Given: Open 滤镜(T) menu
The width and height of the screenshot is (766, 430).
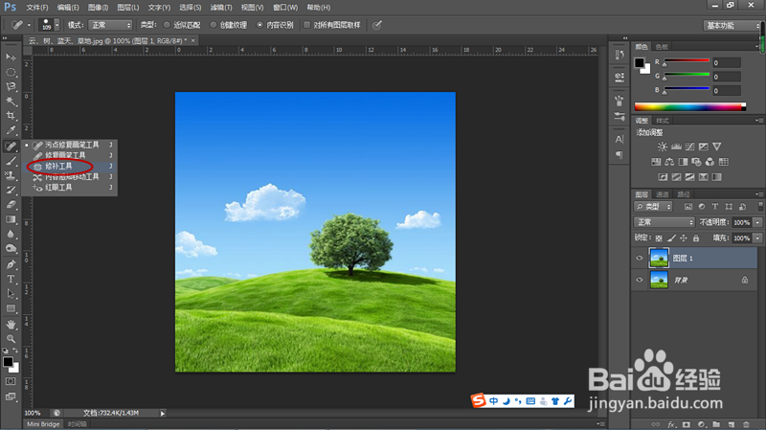Looking at the screenshot, I should (221, 8).
